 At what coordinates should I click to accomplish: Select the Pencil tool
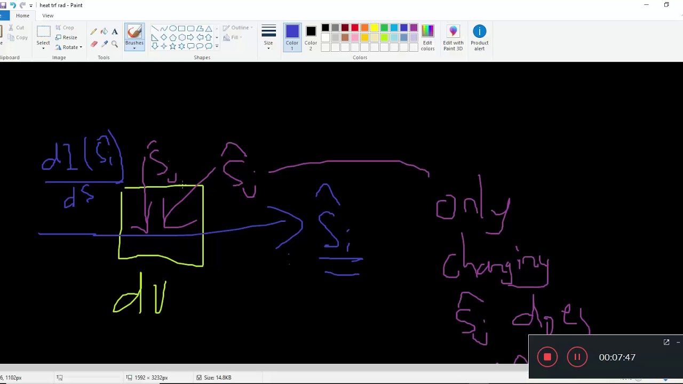[x=94, y=31]
